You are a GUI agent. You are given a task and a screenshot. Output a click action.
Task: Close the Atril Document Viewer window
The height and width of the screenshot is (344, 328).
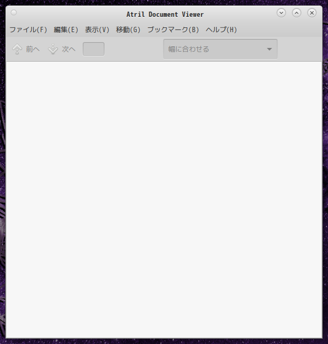(x=312, y=13)
